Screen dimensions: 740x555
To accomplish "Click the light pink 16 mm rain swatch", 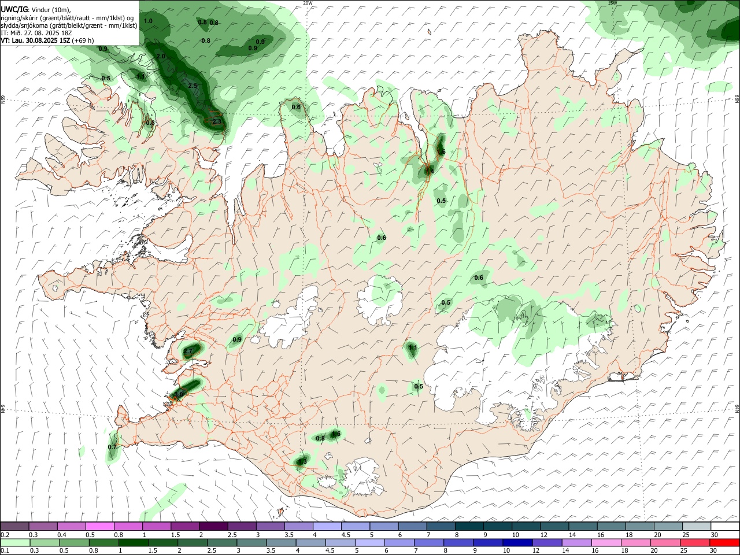I will point(606,543).
